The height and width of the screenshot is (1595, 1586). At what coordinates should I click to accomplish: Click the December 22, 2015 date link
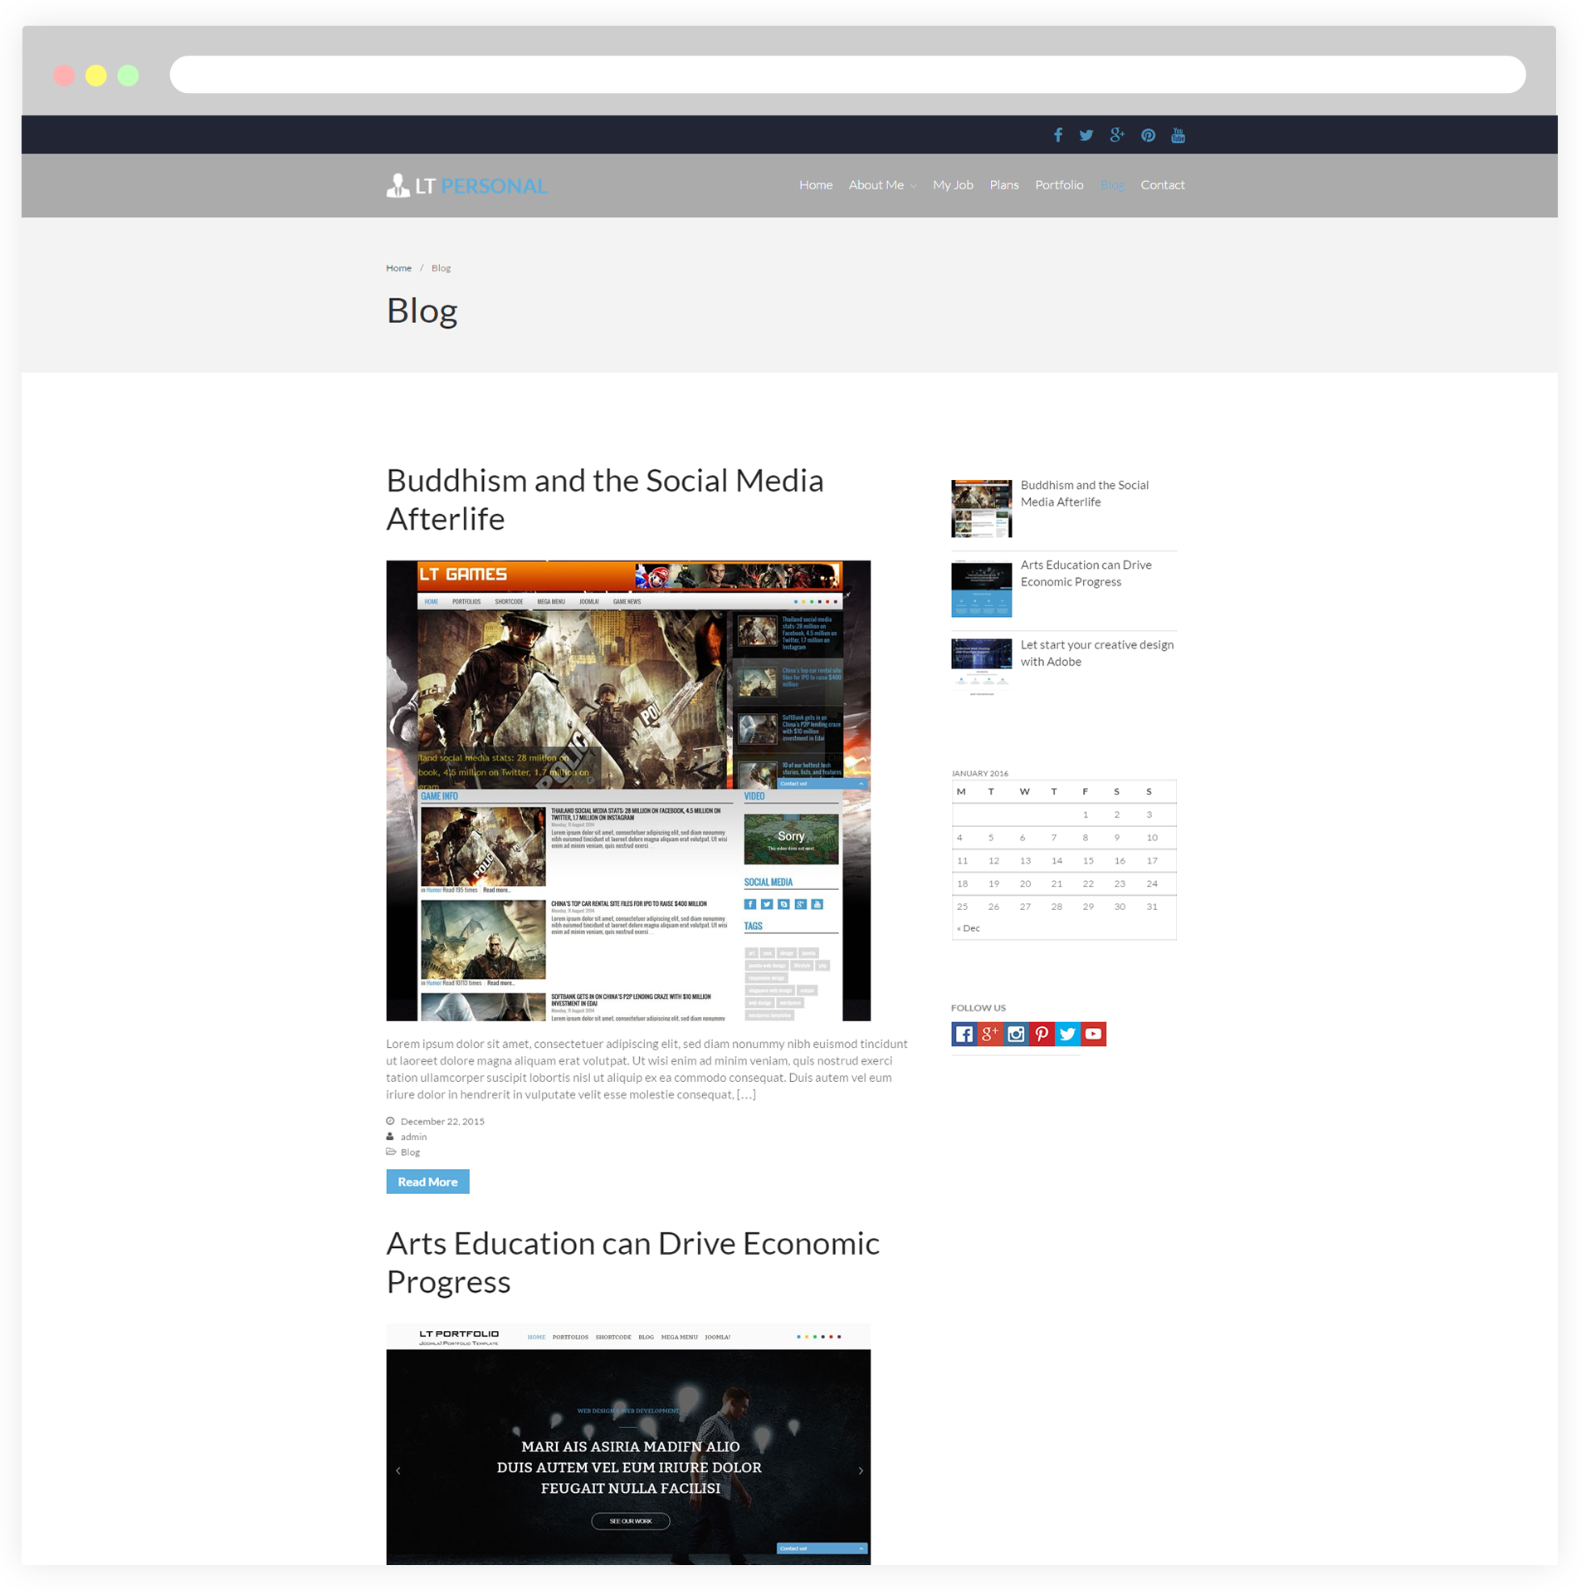click(x=442, y=1122)
